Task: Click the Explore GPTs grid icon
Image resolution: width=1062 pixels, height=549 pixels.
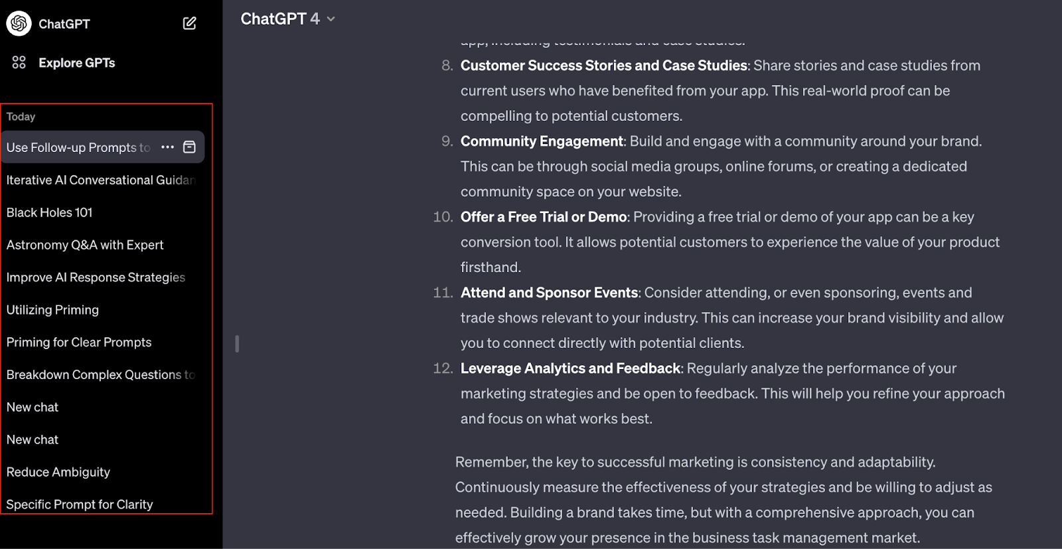Action: tap(19, 62)
